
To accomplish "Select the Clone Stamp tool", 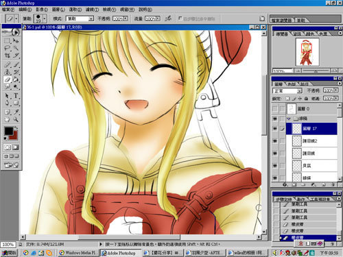I will click(7, 72).
